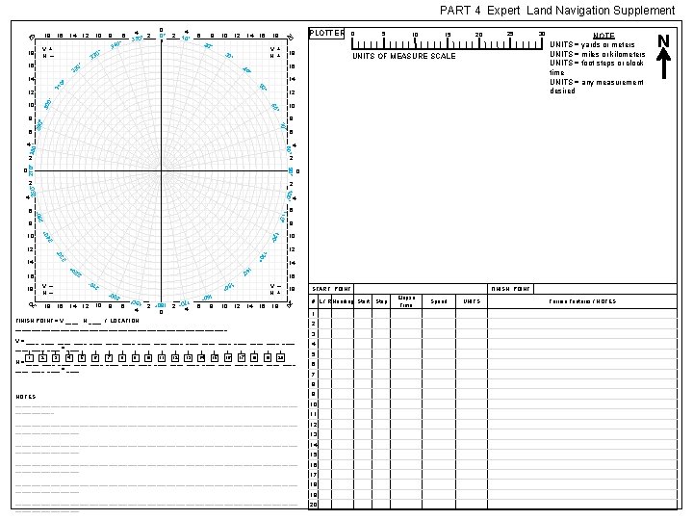This screenshot has width=693, height=520.
Task: Click the numbered box 20 in the R row
Action: coord(280,357)
